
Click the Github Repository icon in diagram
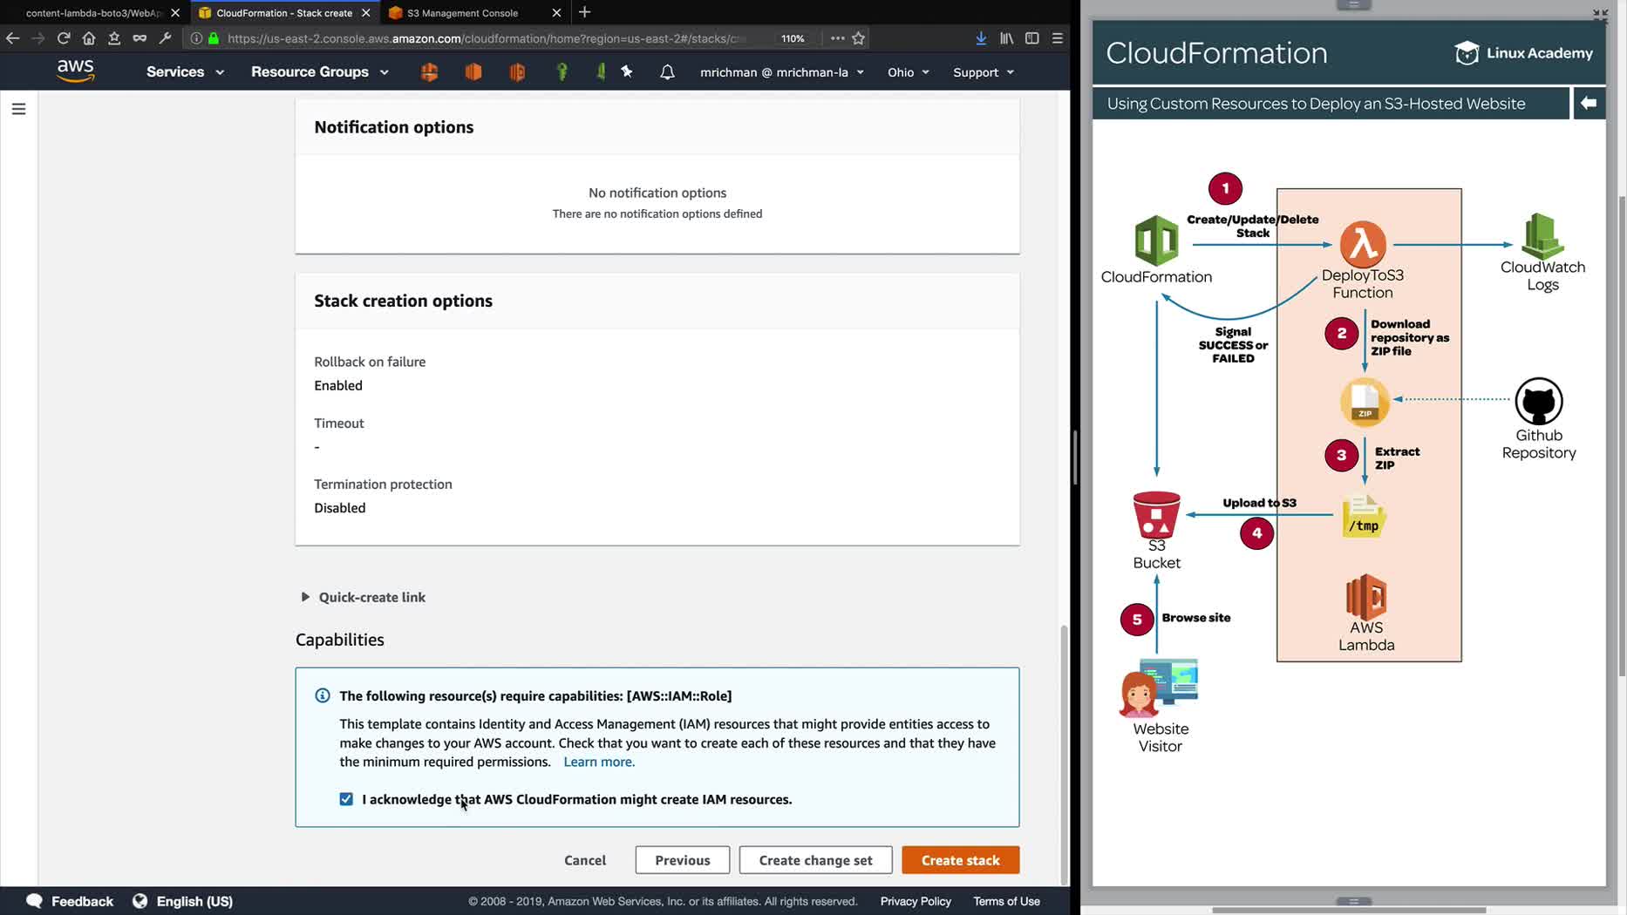click(x=1539, y=402)
